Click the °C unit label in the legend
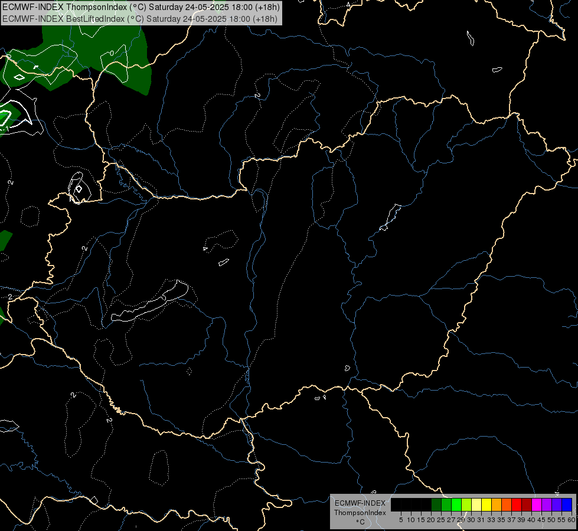Screen dimensions: 578x531 [361, 522]
